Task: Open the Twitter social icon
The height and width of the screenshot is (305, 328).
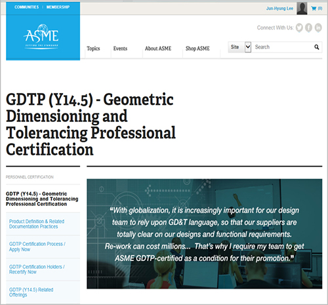Action: point(299,28)
